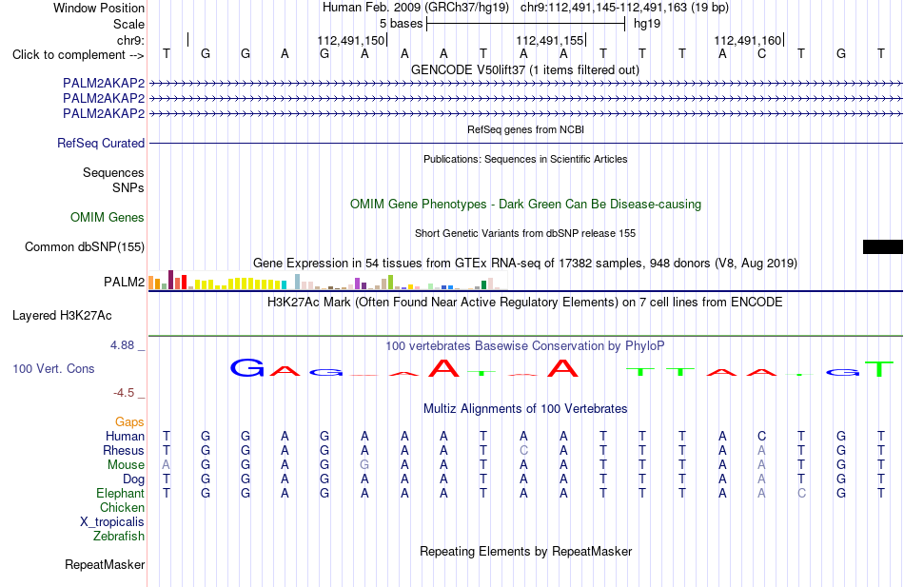
Task: Open the RefSeq Curated track label
Action: pyautogui.click(x=101, y=143)
